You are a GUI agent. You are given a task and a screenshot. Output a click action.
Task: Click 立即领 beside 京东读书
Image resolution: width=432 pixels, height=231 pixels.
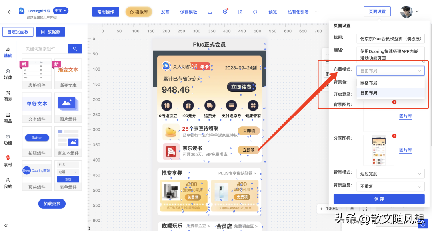tap(248, 150)
